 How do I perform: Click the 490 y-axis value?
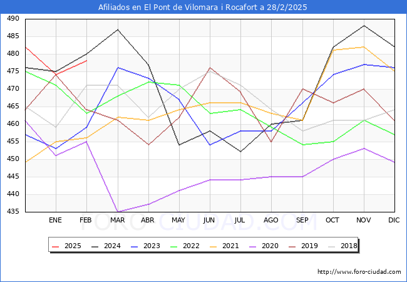[x=13, y=19]
